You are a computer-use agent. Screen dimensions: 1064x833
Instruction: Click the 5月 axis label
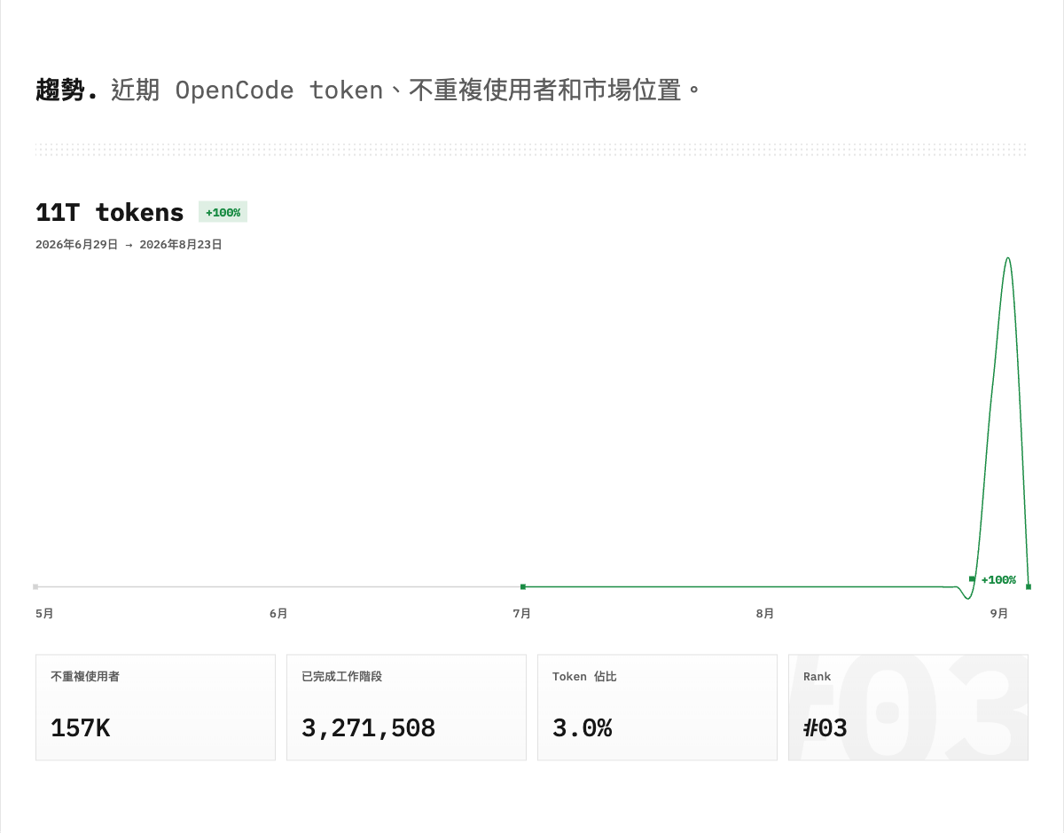[44, 613]
